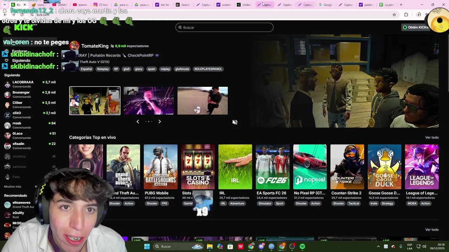Screen dimensions: 449x252
Task: Open the Counter-Strike 2 category card
Action: coord(347,167)
